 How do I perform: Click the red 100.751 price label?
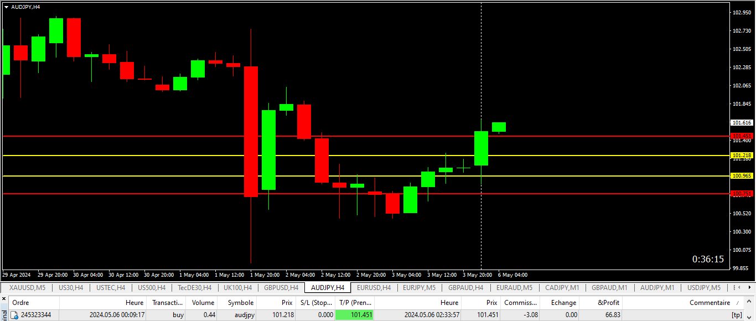742,194
